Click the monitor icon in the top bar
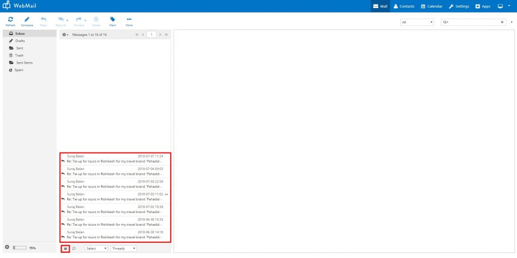The image size is (517, 258). tap(500, 6)
